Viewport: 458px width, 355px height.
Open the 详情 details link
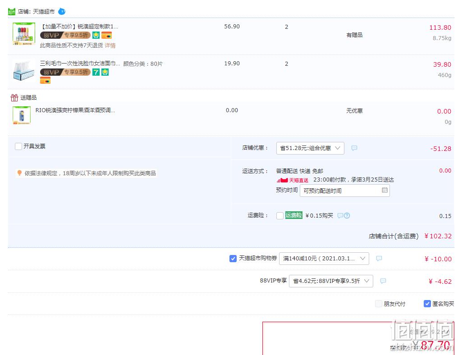110,45
